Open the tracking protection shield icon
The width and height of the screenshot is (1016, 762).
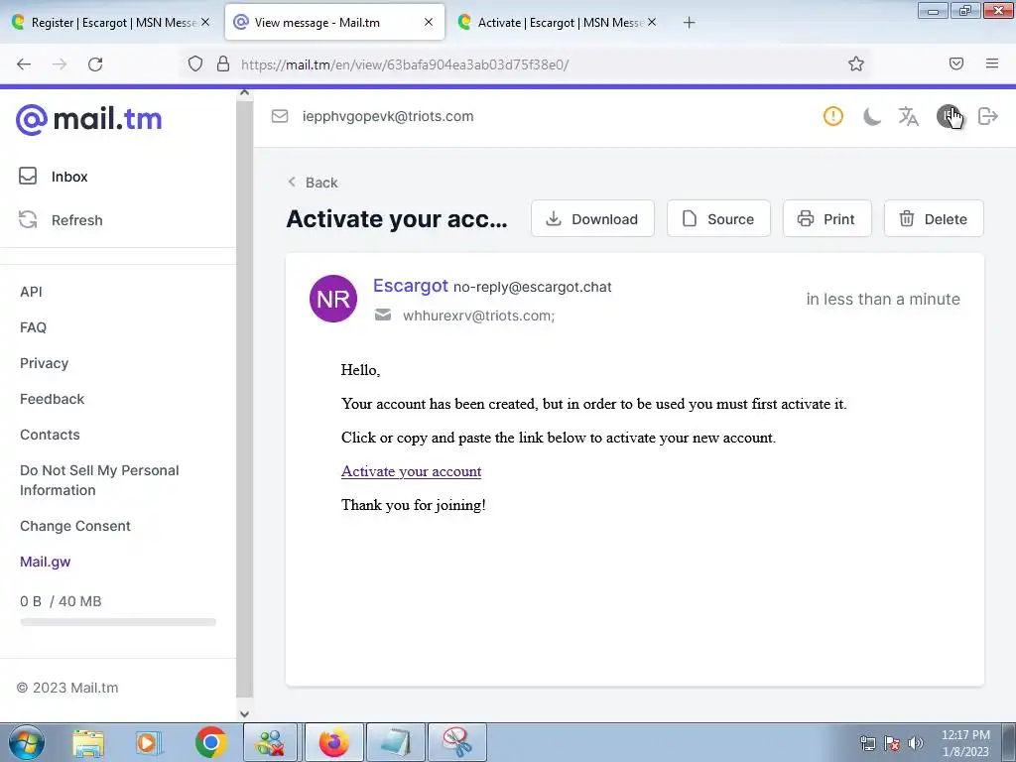click(x=195, y=63)
